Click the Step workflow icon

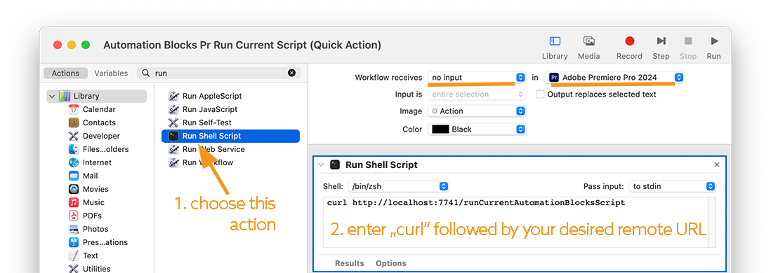tap(661, 41)
